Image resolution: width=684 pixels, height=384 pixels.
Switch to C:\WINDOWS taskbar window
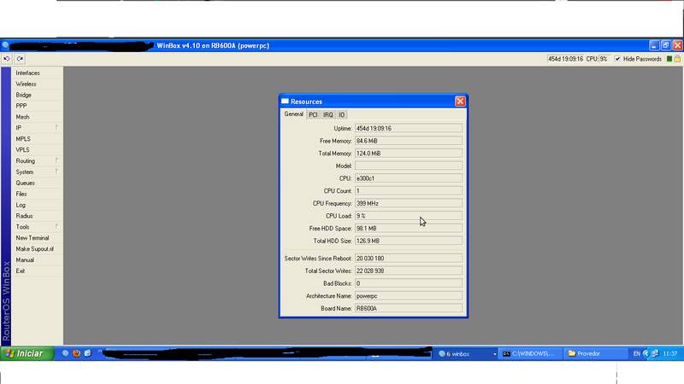click(x=530, y=354)
